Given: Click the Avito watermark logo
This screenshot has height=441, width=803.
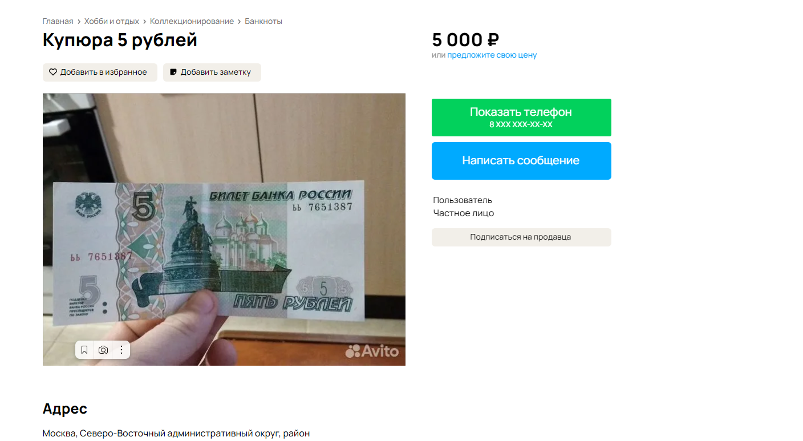Looking at the screenshot, I should [372, 351].
